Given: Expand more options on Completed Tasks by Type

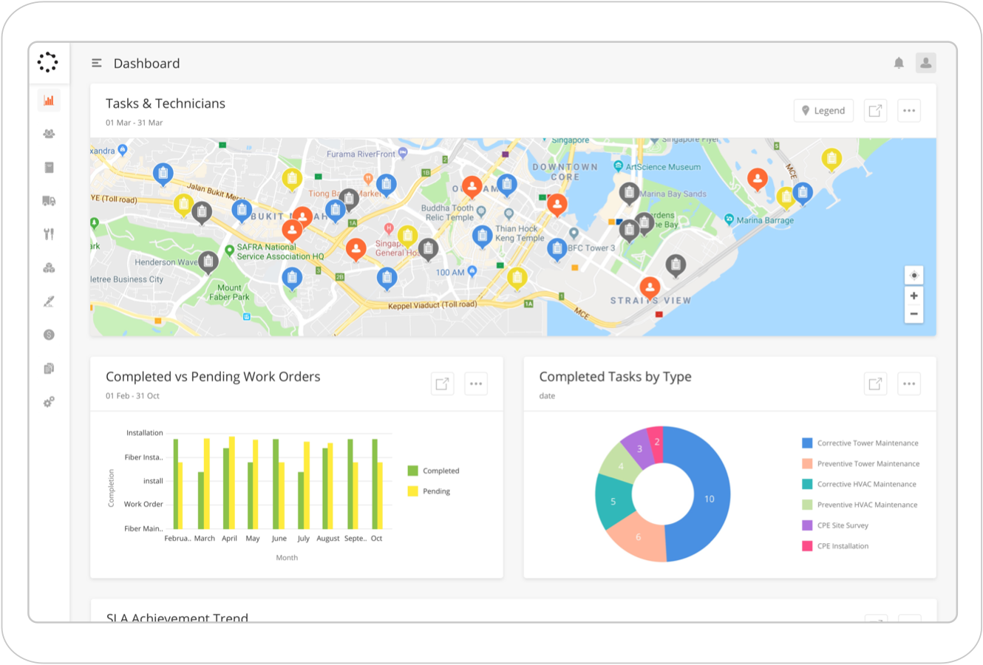Looking at the screenshot, I should pos(909,383).
